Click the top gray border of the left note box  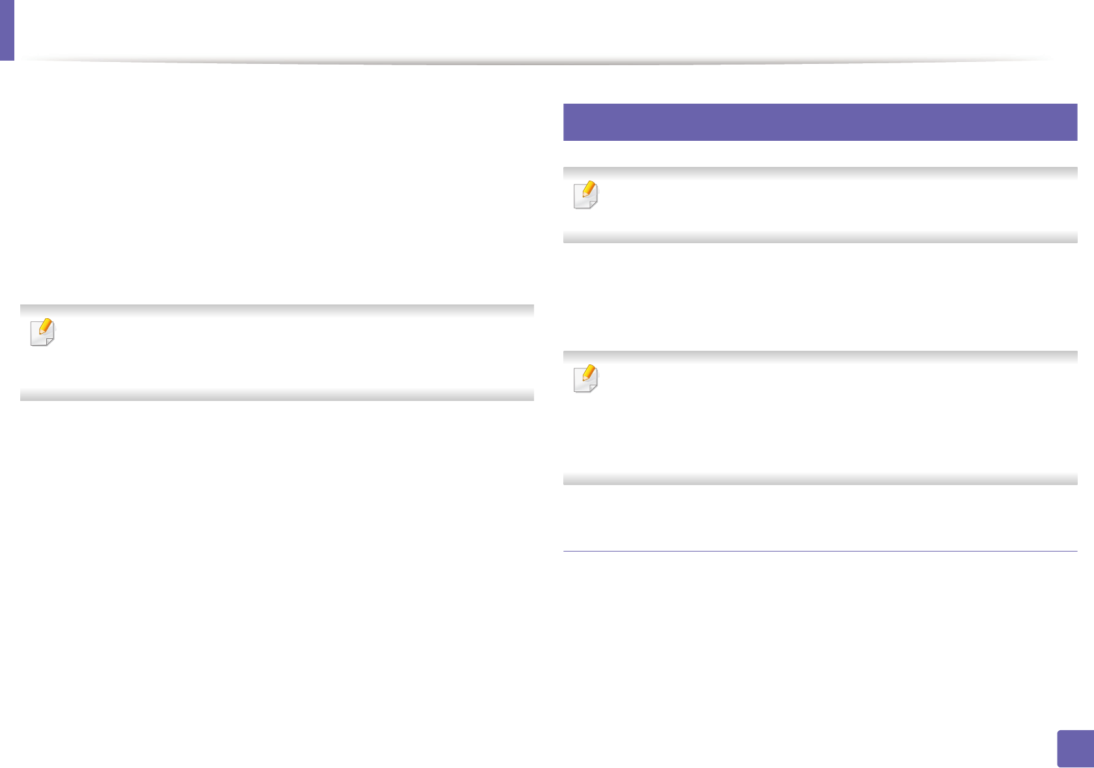pyautogui.click(x=277, y=309)
